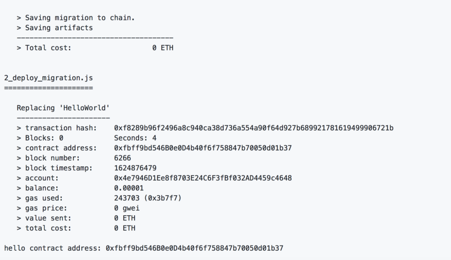Click the top Total cost 0 ETH value
Screen dimensions: 451x260
[x=163, y=48]
